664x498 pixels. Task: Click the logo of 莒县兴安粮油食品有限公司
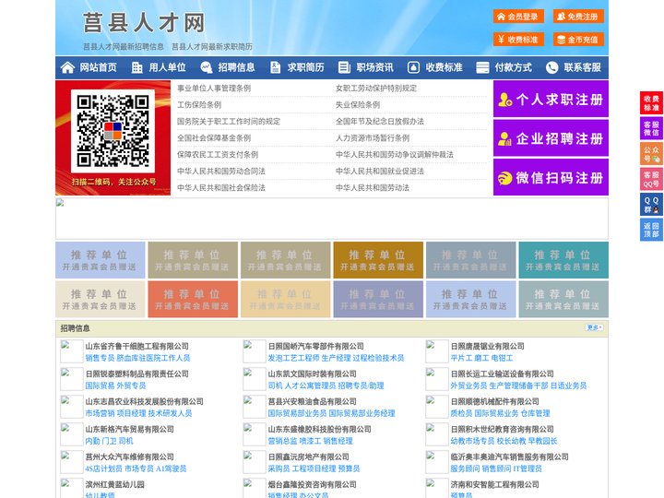255,407
